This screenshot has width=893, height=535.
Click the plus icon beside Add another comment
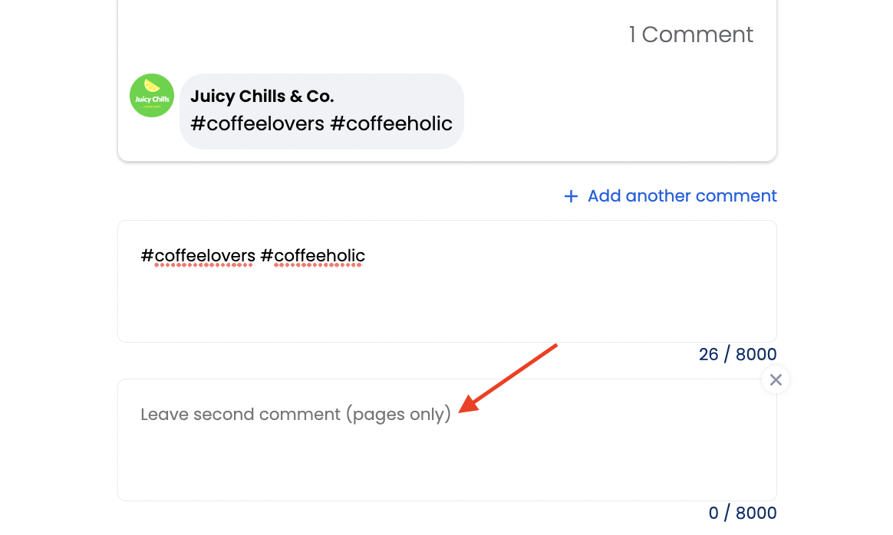coord(571,196)
